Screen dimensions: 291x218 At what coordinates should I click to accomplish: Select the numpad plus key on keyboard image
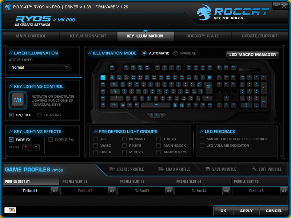pos(263,88)
